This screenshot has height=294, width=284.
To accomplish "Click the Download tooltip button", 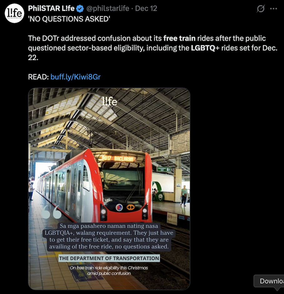I will [x=269, y=281].
